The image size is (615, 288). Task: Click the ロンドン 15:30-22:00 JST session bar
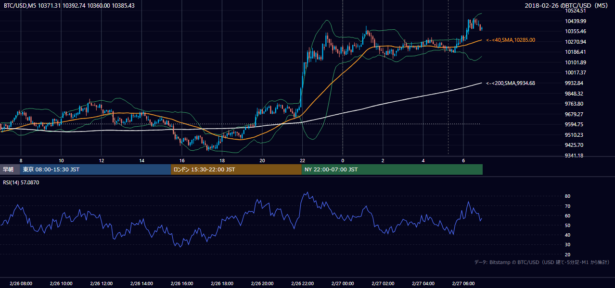236,169
